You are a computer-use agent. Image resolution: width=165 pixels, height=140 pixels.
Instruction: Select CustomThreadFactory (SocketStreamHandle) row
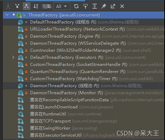(84, 65)
